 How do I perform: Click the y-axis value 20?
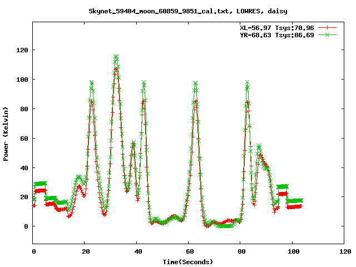tap(24, 197)
